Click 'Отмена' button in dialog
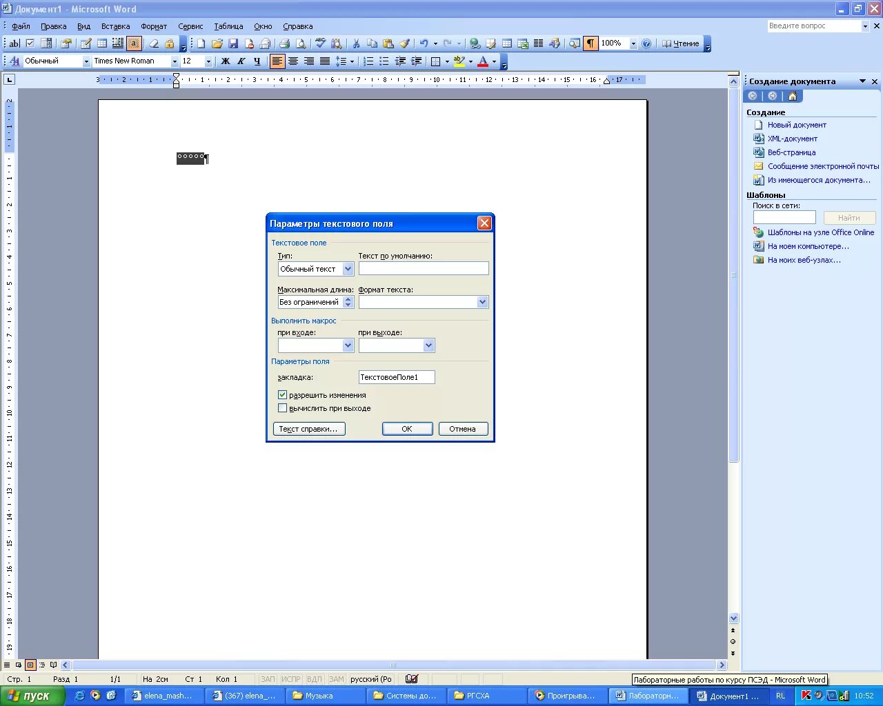The width and height of the screenshot is (883, 706). (462, 429)
